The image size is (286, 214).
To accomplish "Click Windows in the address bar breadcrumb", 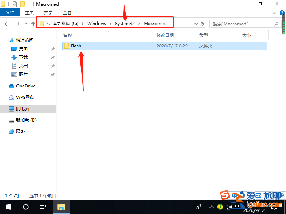I will [x=97, y=24].
